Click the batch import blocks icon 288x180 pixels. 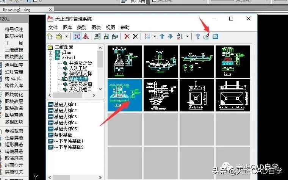pyautogui.click(x=97, y=36)
